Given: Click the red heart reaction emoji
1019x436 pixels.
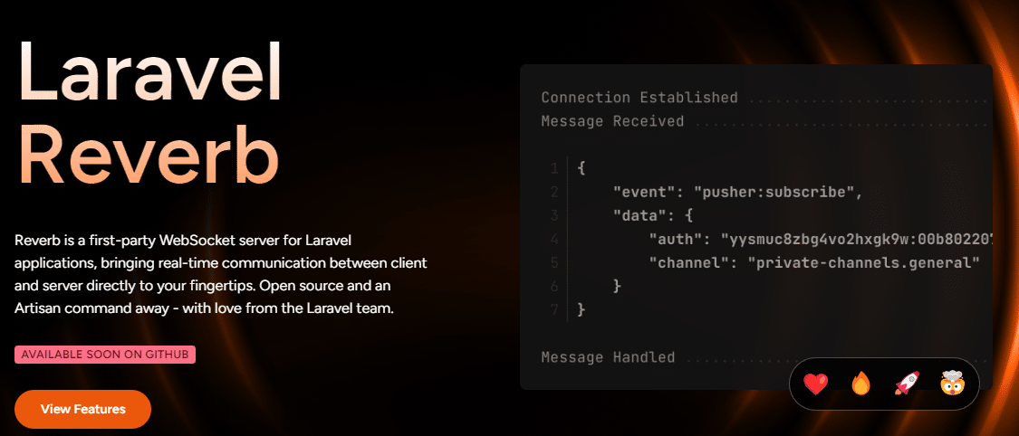Looking at the screenshot, I should click(x=815, y=384).
